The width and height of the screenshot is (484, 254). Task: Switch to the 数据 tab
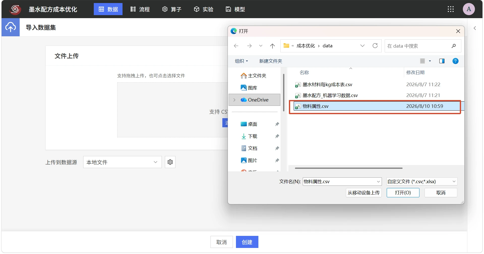pyautogui.click(x=108, y=9)
